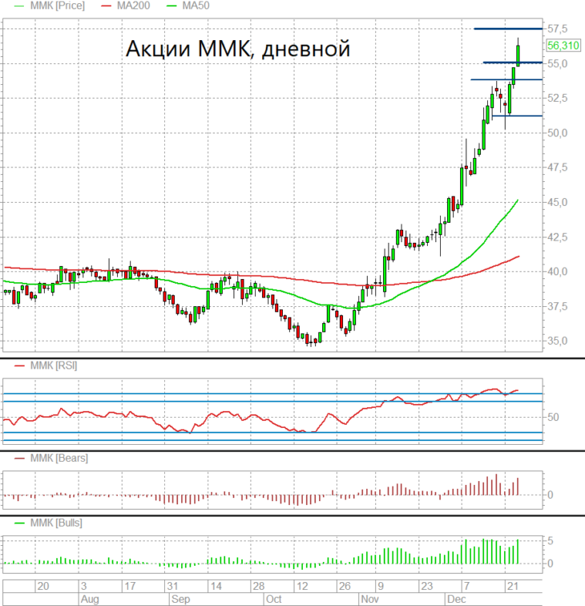Click the 47,5 price axis label
Screen dimensions: 585x606
[x=558, y=168]
